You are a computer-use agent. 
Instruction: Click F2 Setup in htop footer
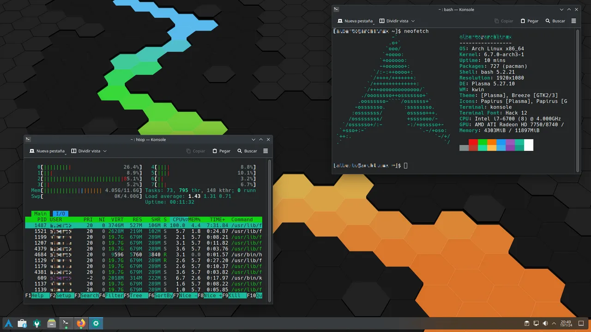[x=62, y=295]
